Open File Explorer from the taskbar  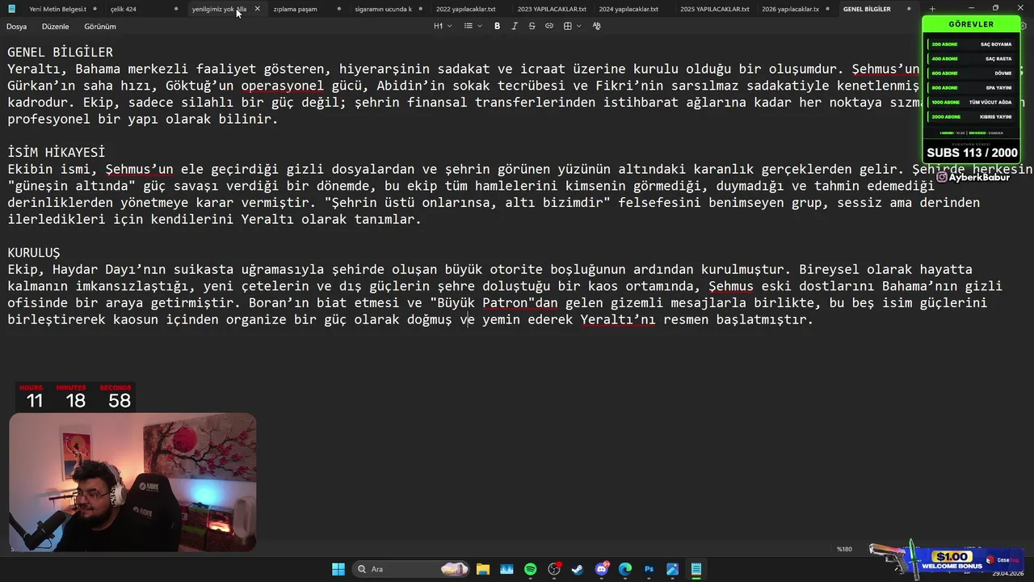coord(483,569)
